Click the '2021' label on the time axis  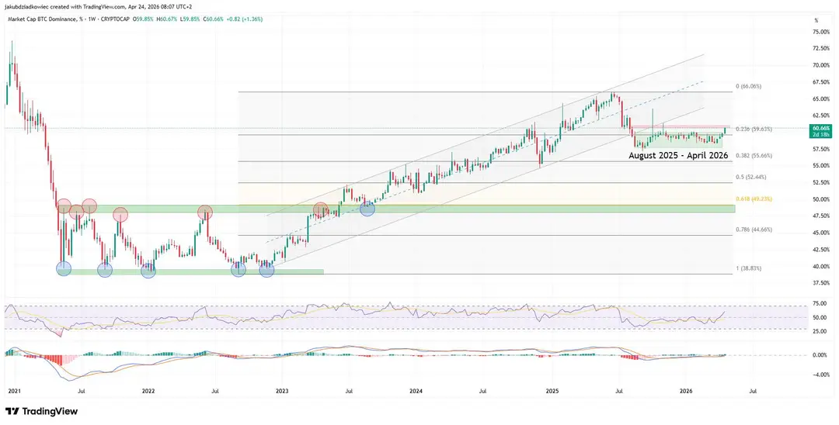pos(13,392)
